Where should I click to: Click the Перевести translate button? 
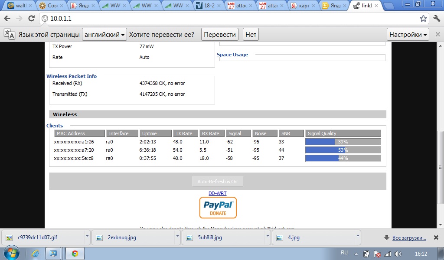point(220,35)
